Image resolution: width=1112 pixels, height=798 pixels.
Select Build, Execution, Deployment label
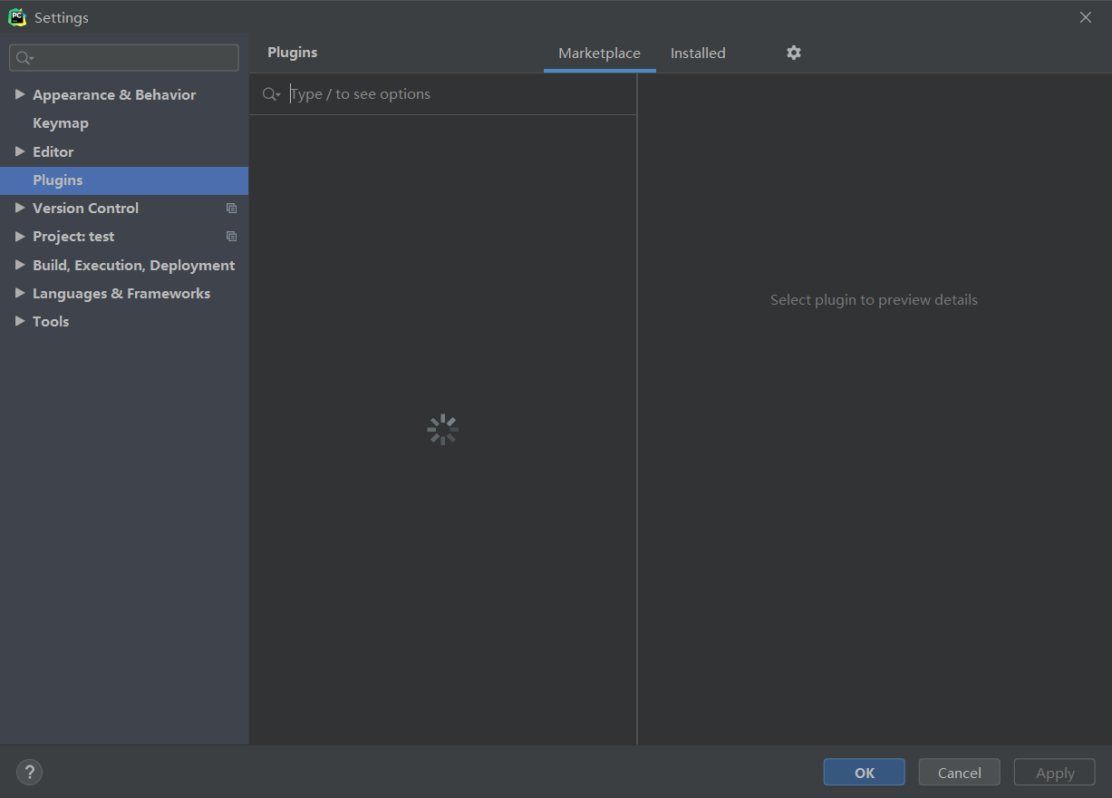click(x=134, y=266)
